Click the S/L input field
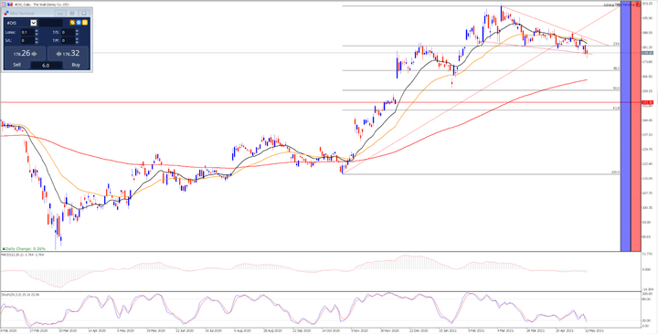Image resolution: width=658 pixels, height=334 pixels. [x=27, y=41]
